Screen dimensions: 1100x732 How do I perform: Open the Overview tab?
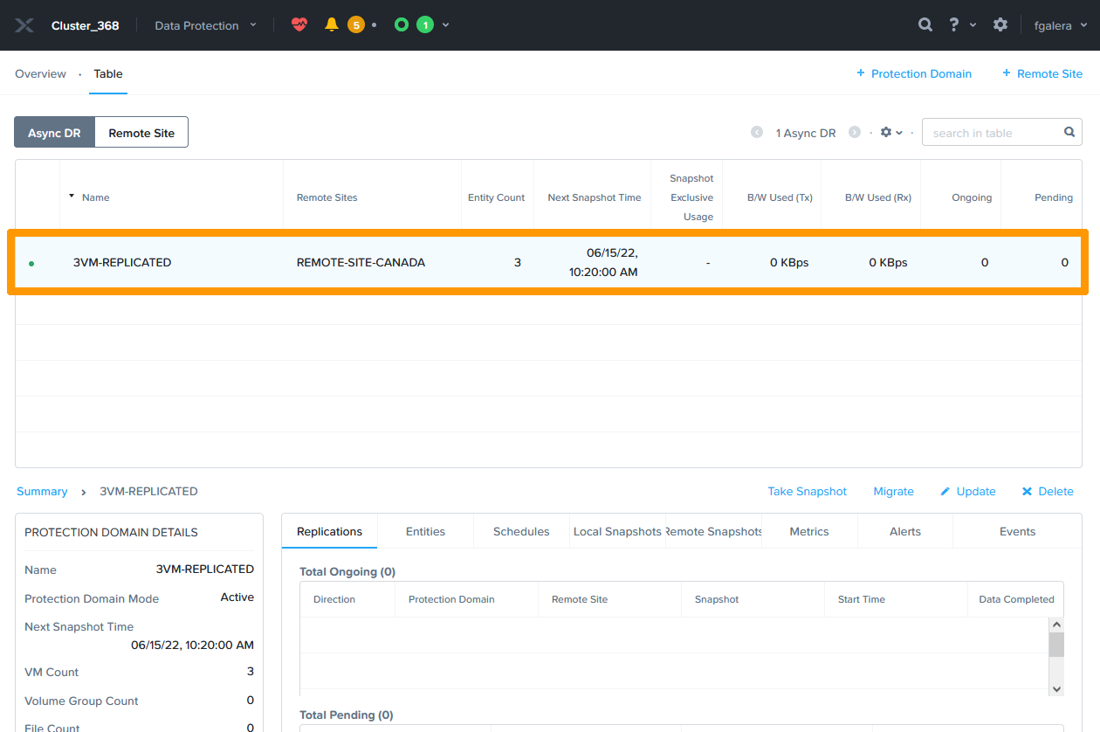click(x=40, y=74)
